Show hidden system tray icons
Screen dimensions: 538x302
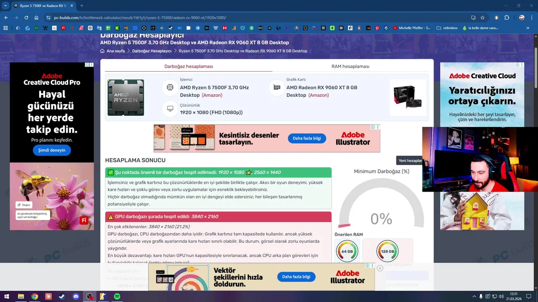click(x=474, y=297)
